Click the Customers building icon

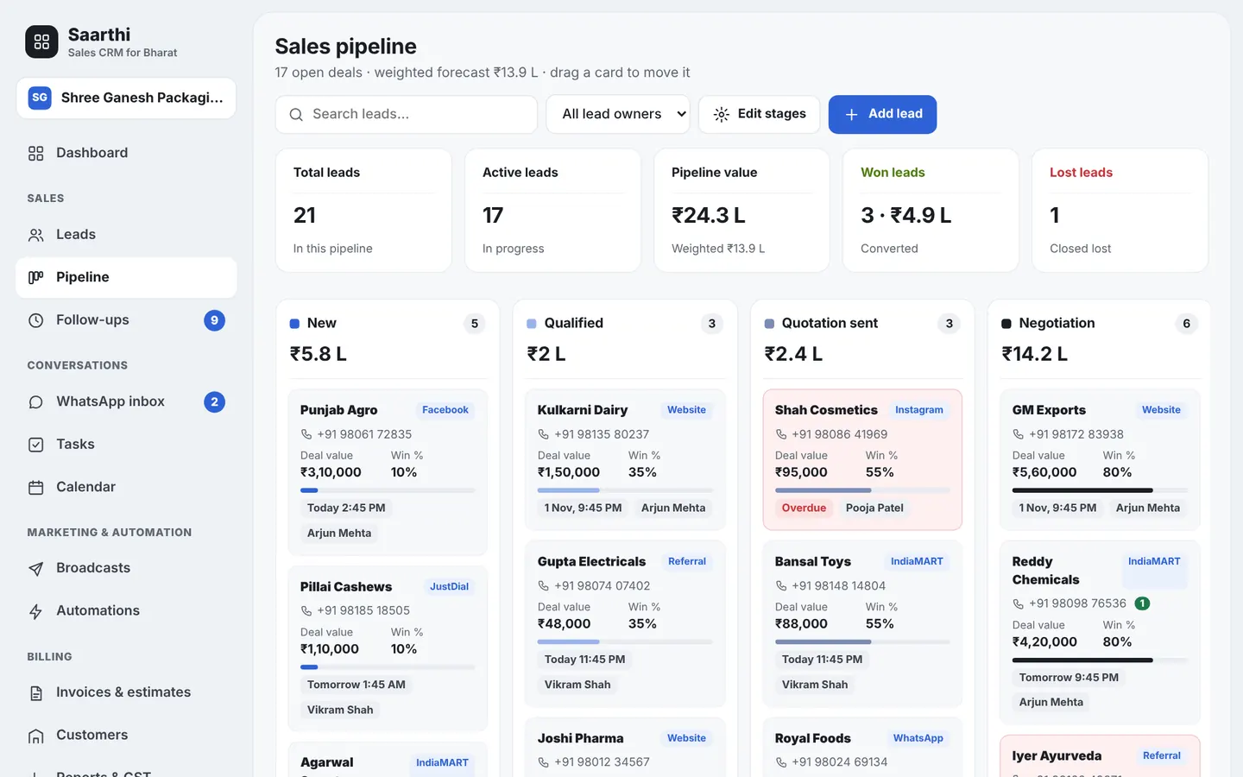[x=35, y=736]
